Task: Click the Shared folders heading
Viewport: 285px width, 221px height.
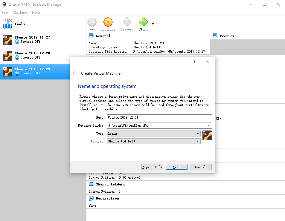Action: pyautogui.click(x=111, y=184)
